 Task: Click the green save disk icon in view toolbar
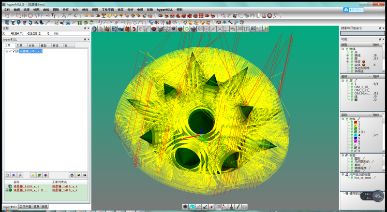click(266, 29)
